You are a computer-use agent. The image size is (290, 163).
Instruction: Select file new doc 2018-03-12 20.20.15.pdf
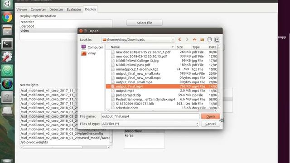point(161,56)
